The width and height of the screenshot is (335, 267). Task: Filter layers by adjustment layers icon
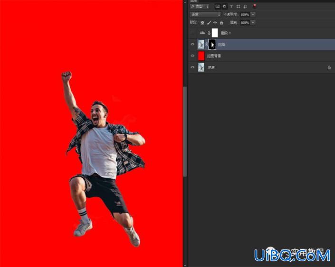(224, 6)
